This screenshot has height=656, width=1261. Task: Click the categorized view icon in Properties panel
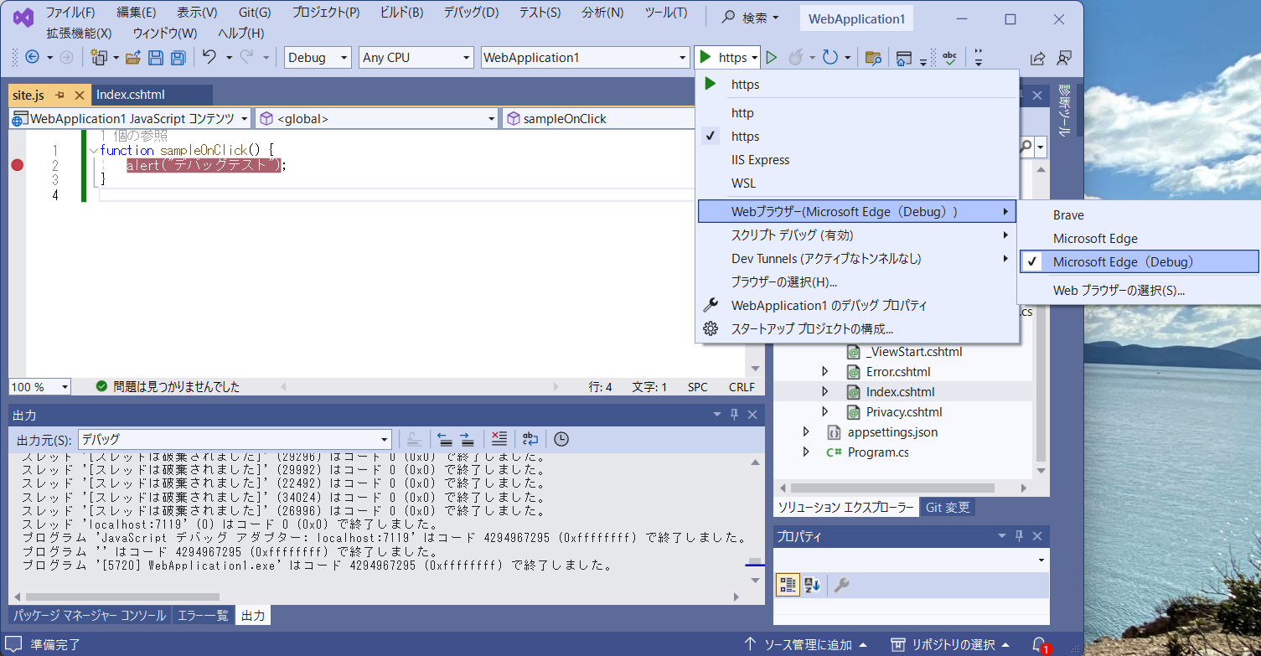point(788,585)
